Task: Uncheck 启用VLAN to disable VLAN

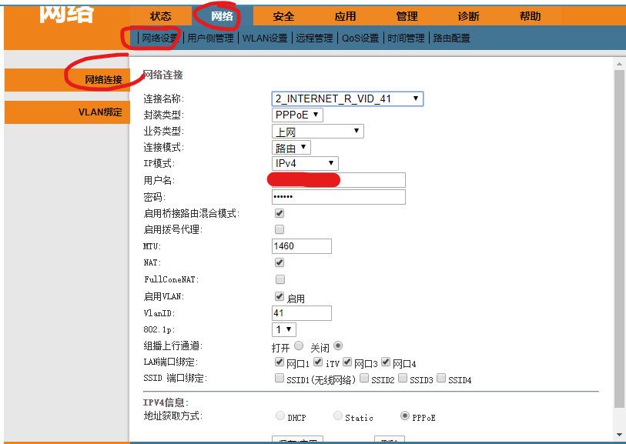Action: (280, 295)
